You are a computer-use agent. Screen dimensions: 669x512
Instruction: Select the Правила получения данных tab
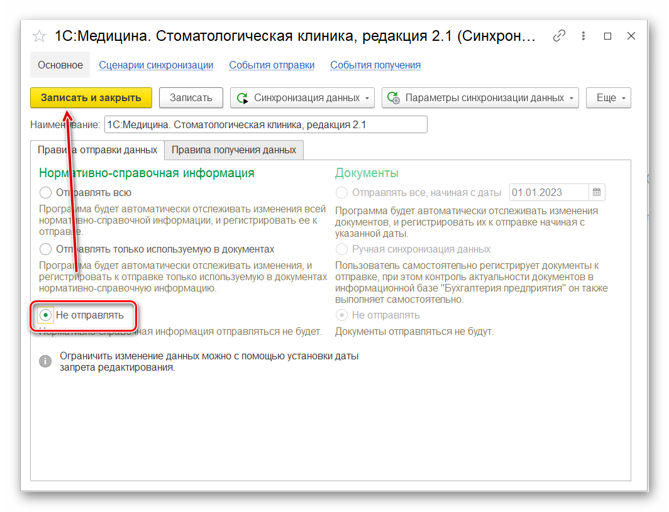point(234,150)
